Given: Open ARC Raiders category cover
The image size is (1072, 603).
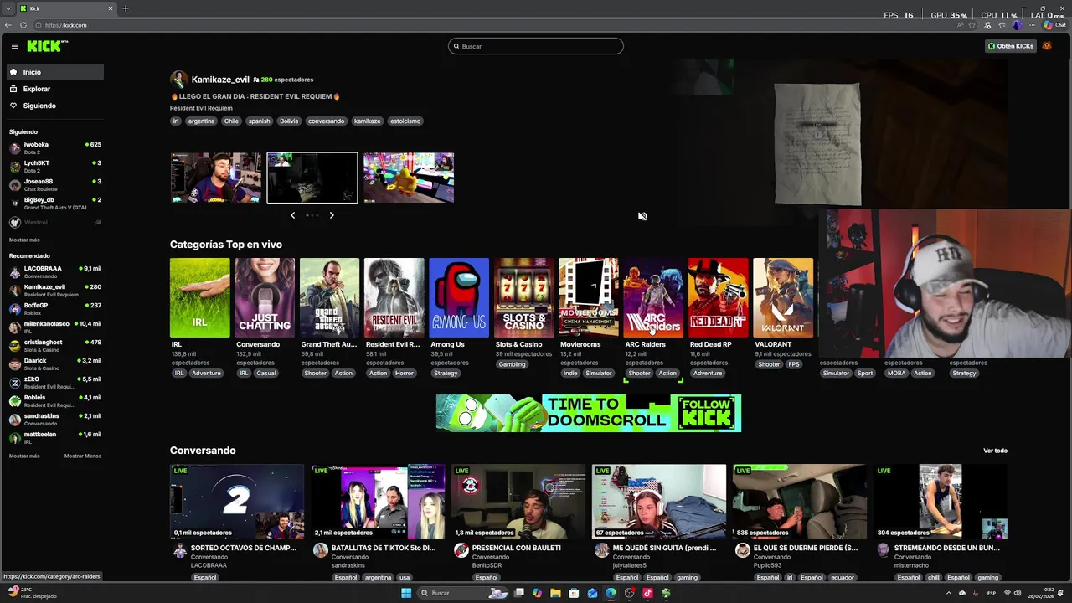Looking at the screenshot, I should 653,297.
